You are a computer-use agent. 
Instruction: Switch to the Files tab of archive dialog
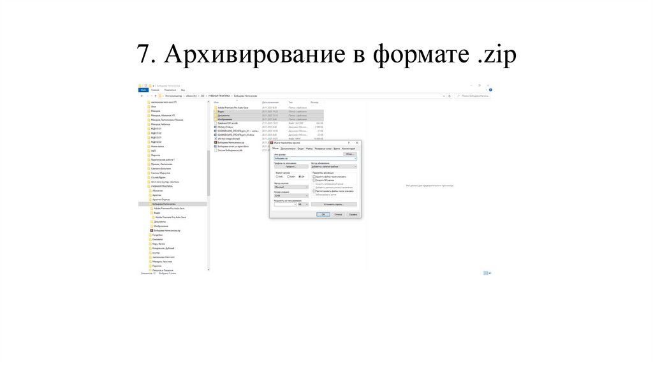(309, 149)
